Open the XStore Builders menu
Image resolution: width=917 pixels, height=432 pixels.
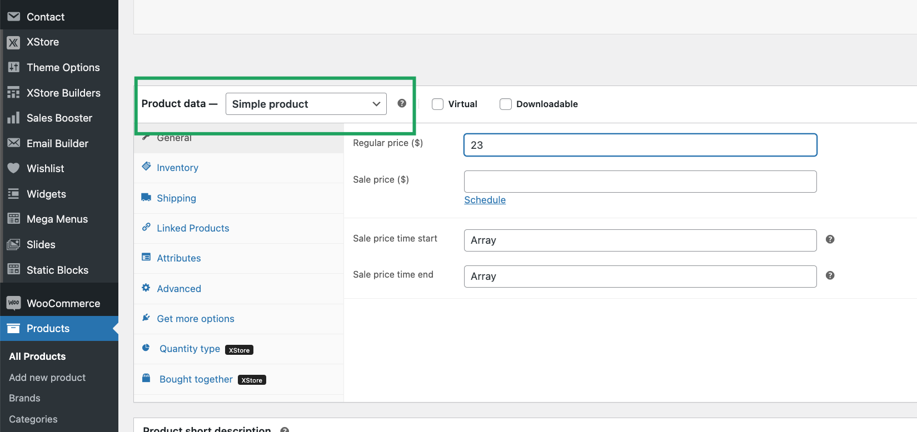click(59, 93)
